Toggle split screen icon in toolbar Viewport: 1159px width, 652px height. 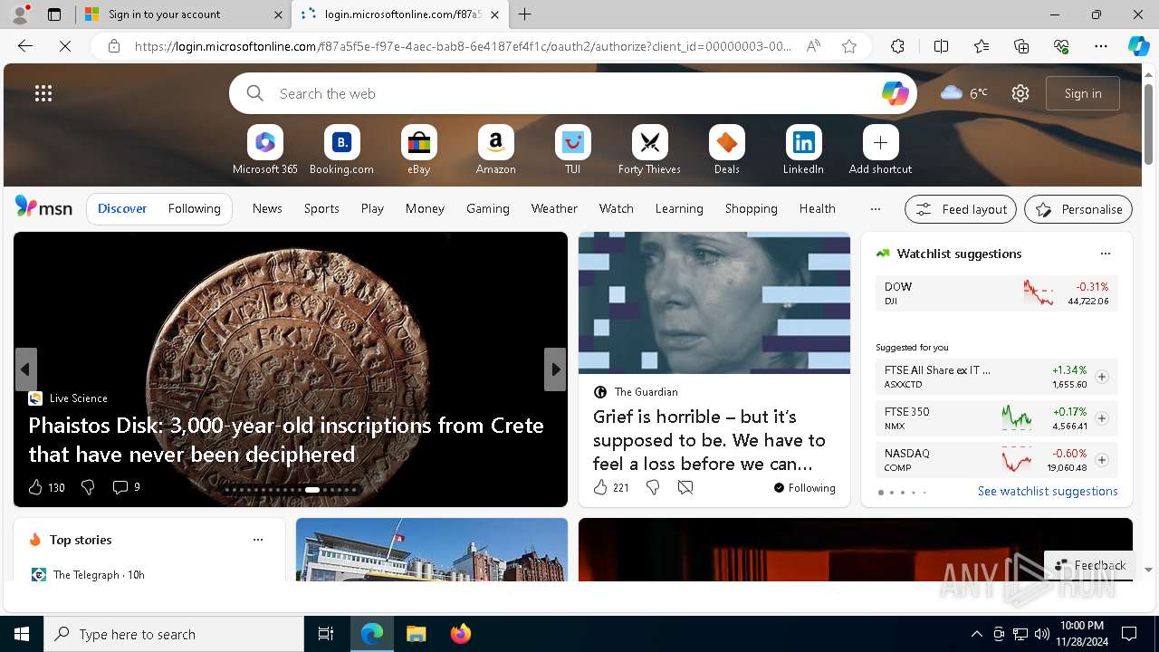[x=941, y=46]
